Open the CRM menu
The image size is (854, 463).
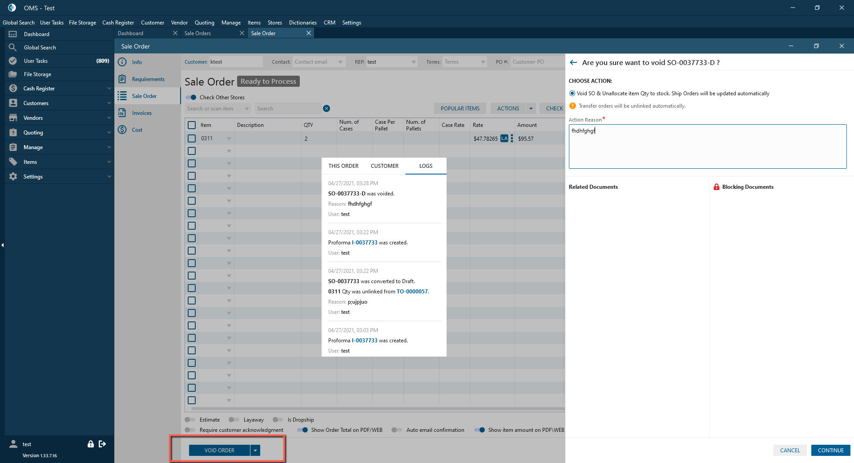tap(330, 23)
